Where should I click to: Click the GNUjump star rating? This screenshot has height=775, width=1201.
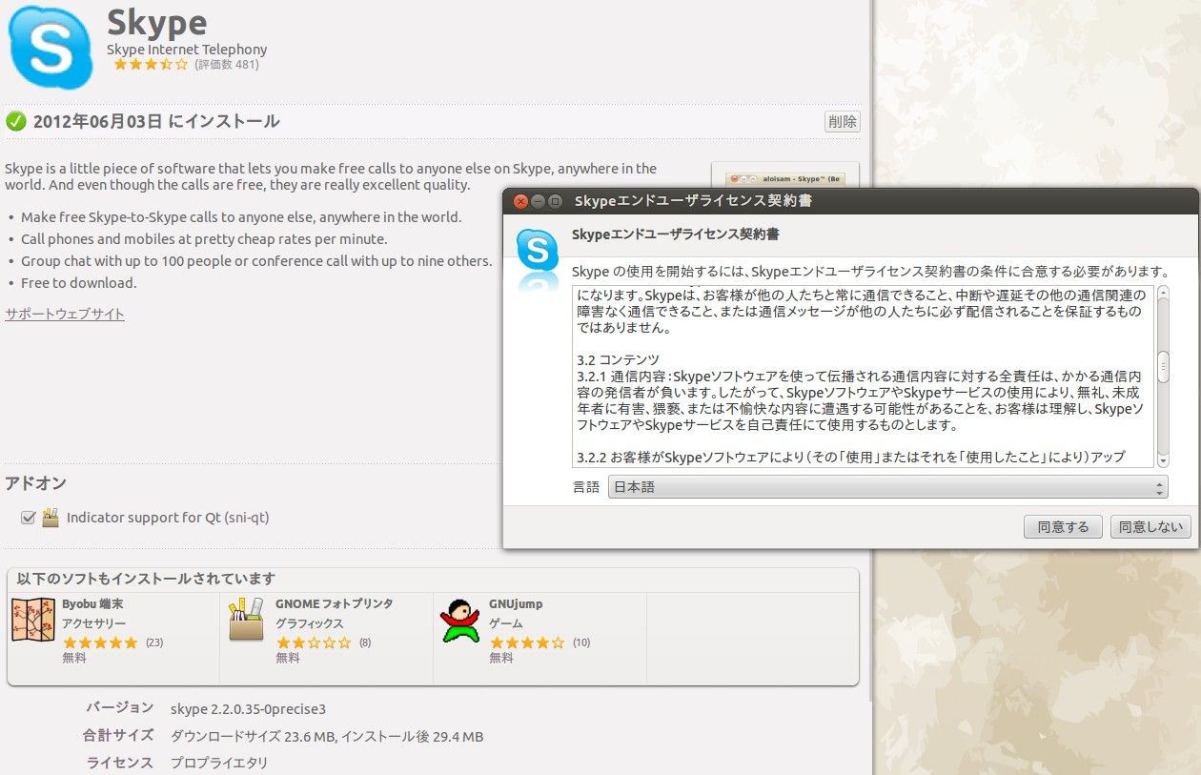click(x=527, y=642)
